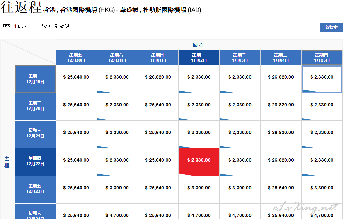Select highlighted return header 星期一 1月02日
The height and width of the screenshot is (219, 343).
(199, 58)
